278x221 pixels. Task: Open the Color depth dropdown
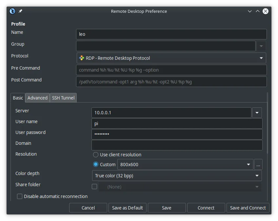(257, 175)
